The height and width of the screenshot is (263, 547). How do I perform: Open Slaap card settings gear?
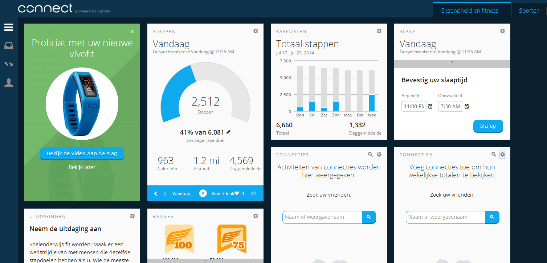pos(502,31)
